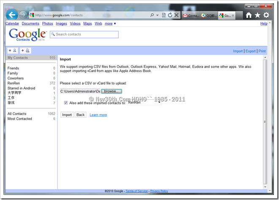
Task: Select the Coworkers group
Action: click(31, 78)
